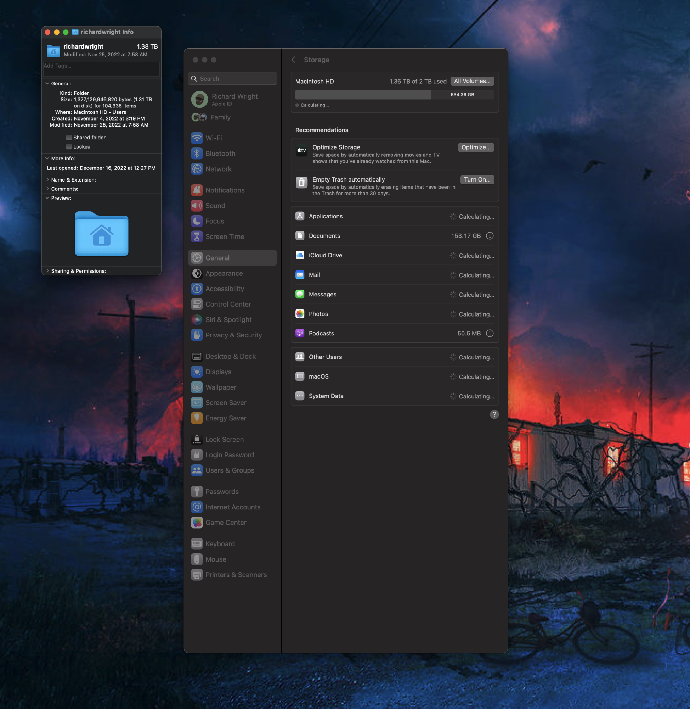Open iCloud Drive storage row
This screenshot has height=709, width=690.
click(x=395, y=255)
